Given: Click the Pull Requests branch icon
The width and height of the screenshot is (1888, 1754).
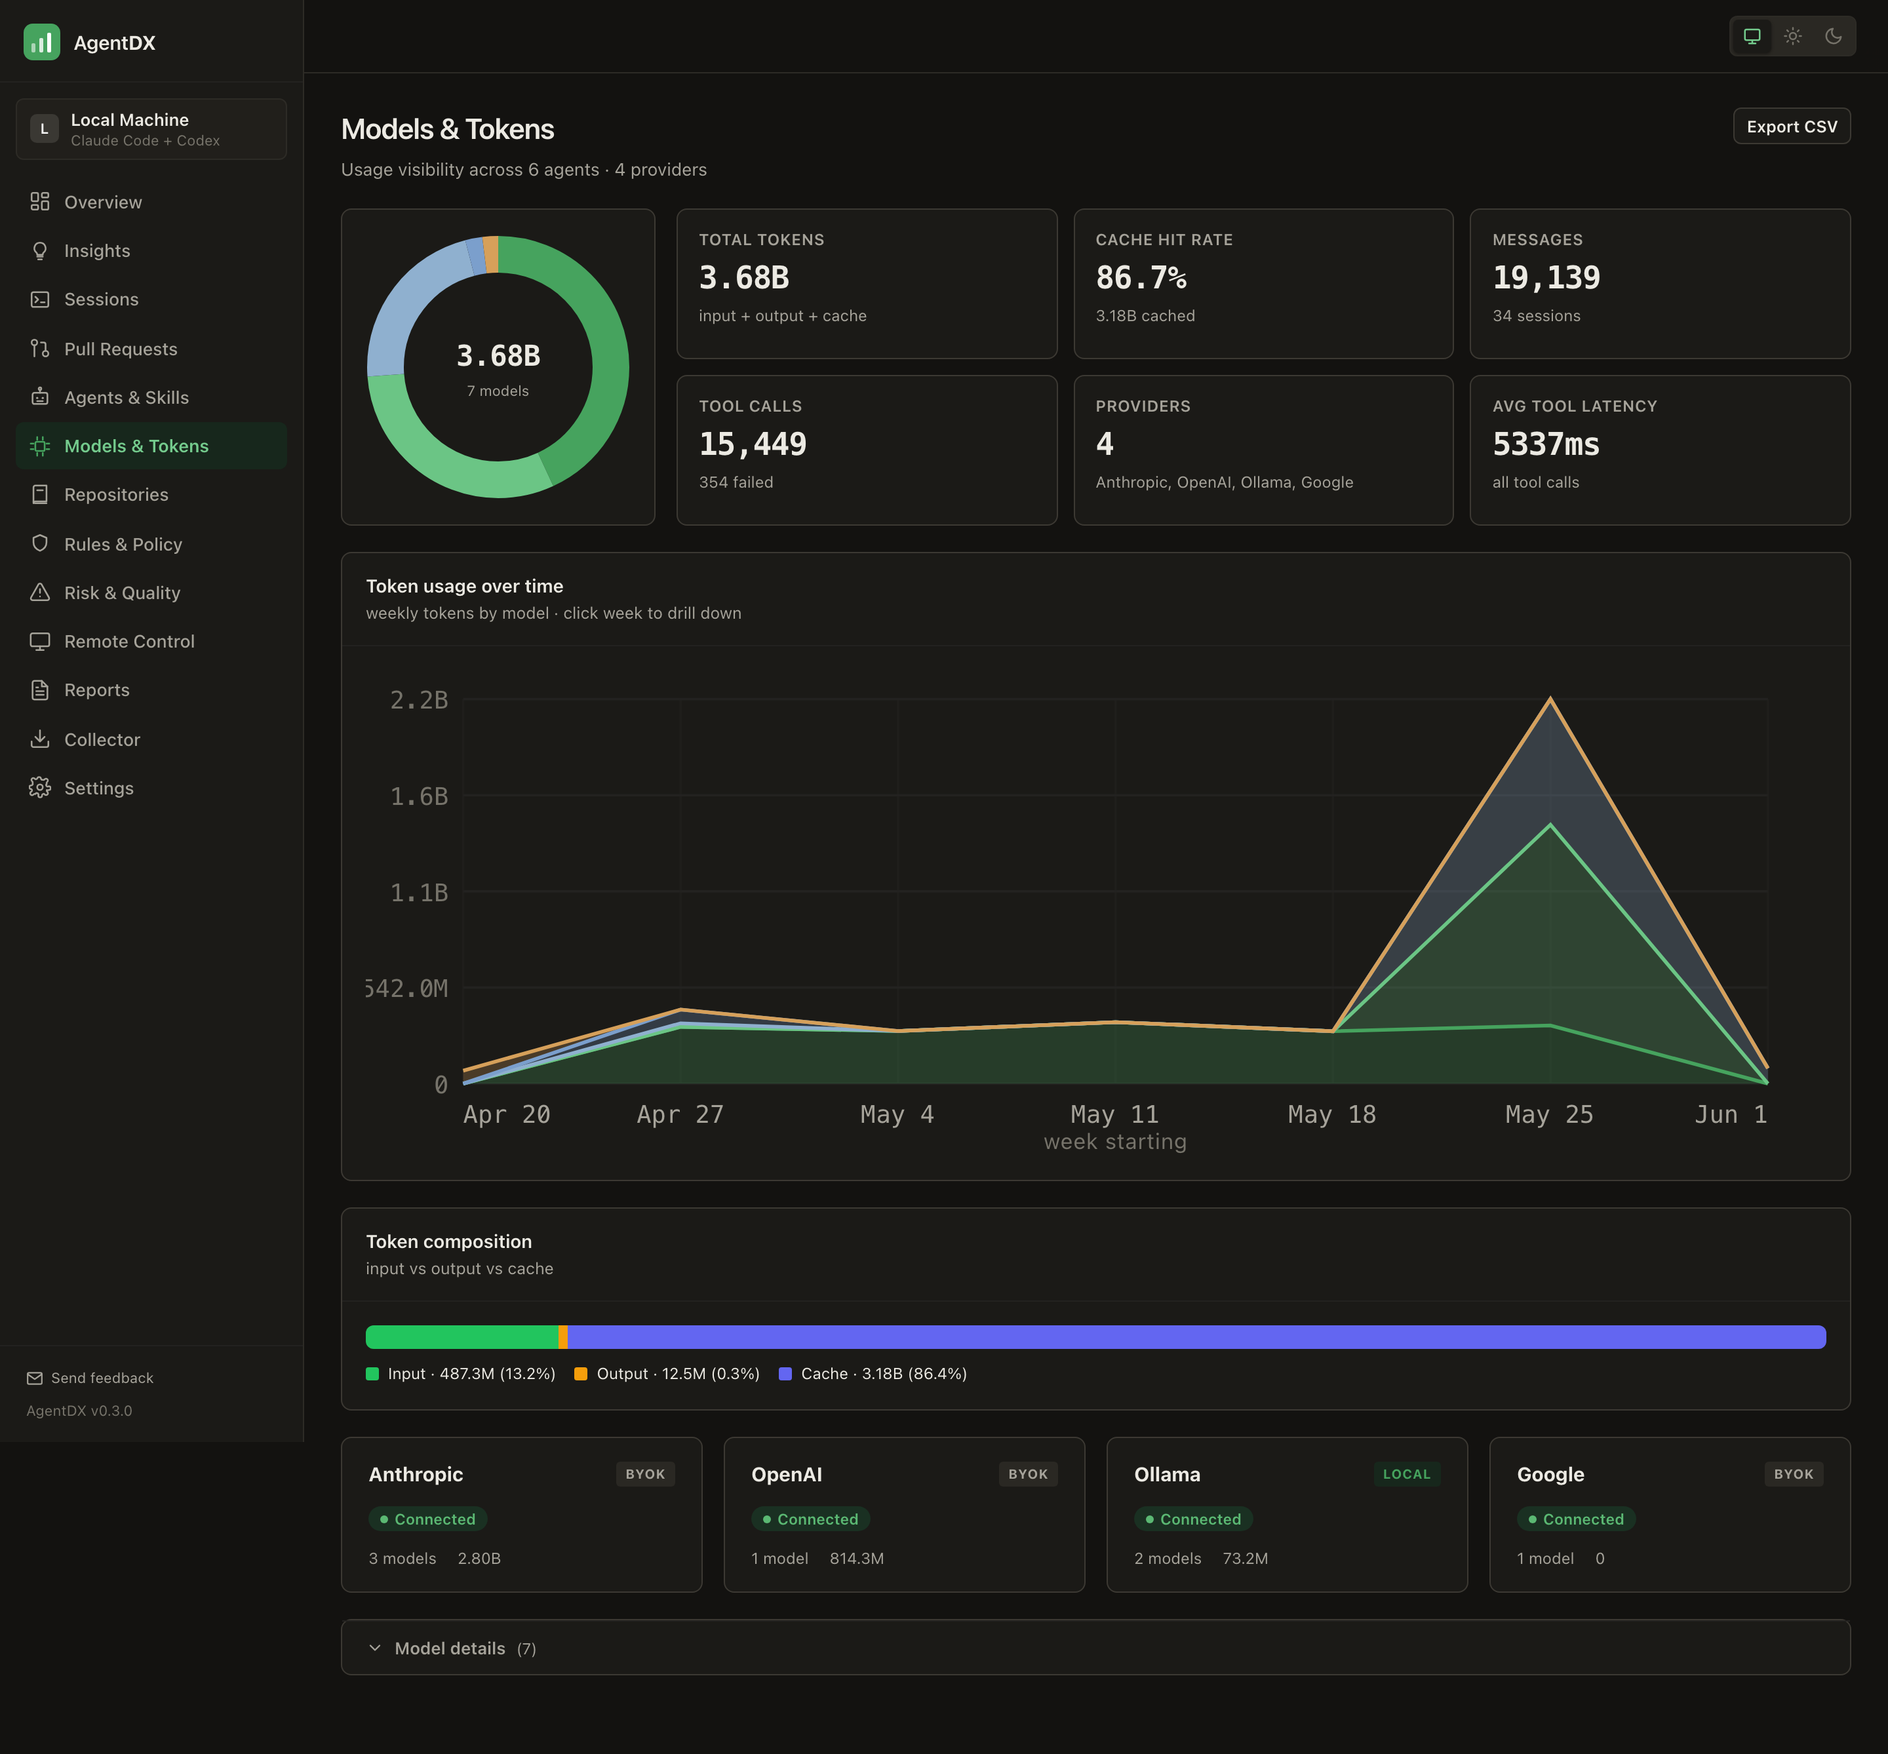Looking at the screenshot, I should click(x=40, y=348).
